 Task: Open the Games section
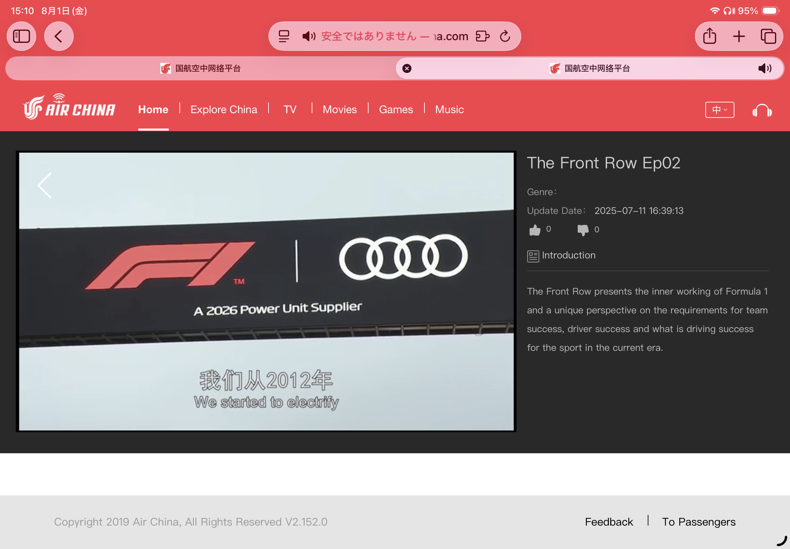pyautogui.click(x=396, y=109)
